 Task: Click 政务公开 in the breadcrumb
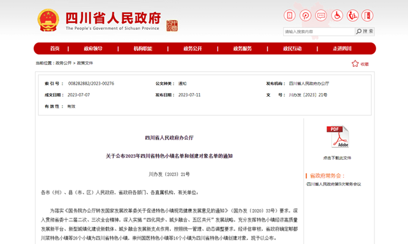pyautogui.click(x=64, y=63)
